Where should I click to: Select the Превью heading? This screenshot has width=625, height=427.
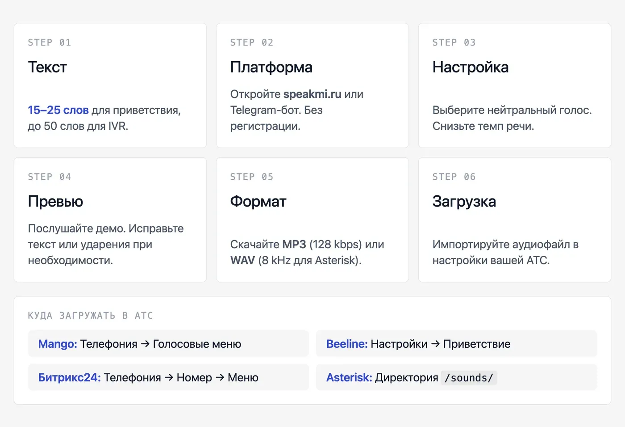click(x=55, y=202)
